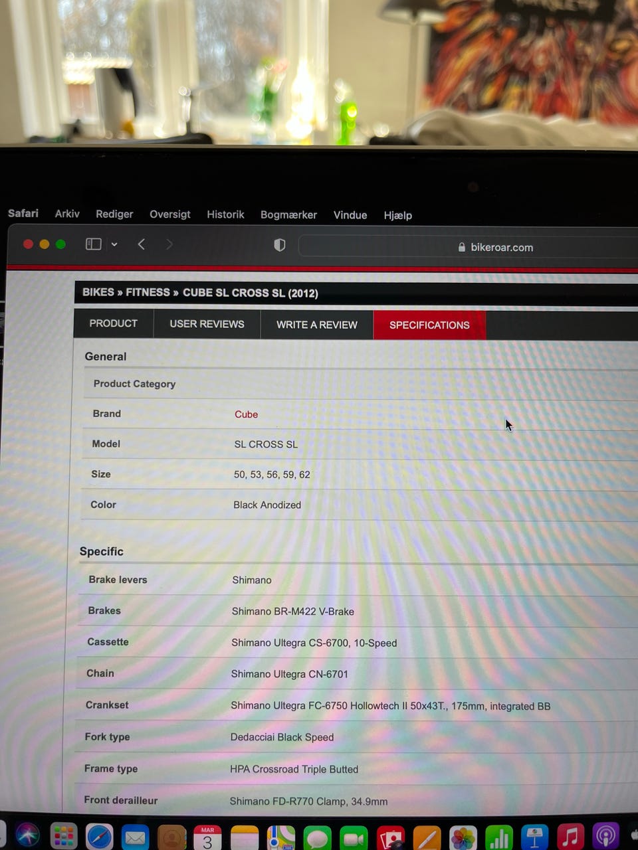
Task: Open Maps from the Dock
Action: click(x=280, y=838)
